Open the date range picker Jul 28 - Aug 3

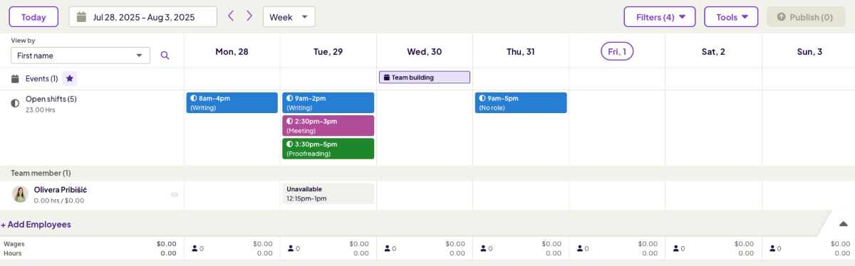[x=143, y=16]
